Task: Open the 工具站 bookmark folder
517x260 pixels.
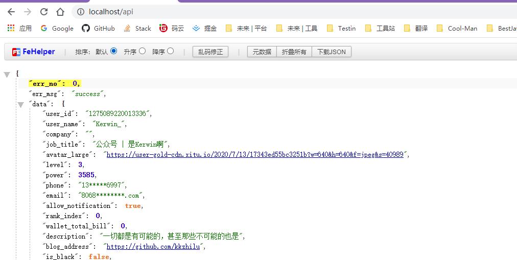Action: (380, 28)
